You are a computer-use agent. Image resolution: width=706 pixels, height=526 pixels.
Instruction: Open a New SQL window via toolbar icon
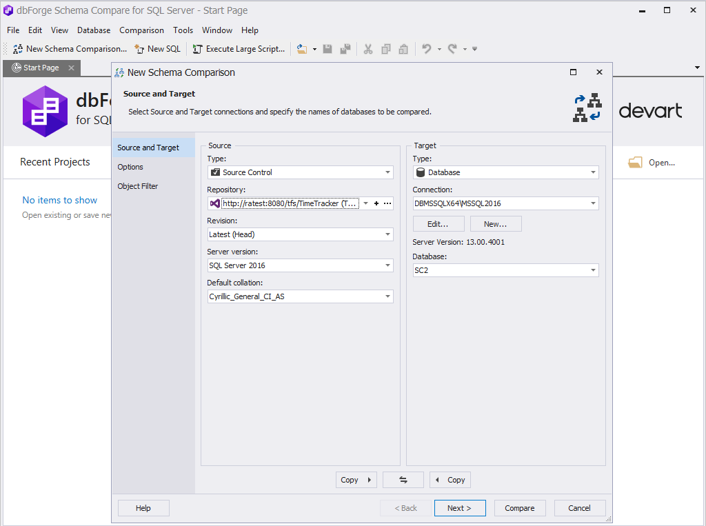[x=157, y=49]
